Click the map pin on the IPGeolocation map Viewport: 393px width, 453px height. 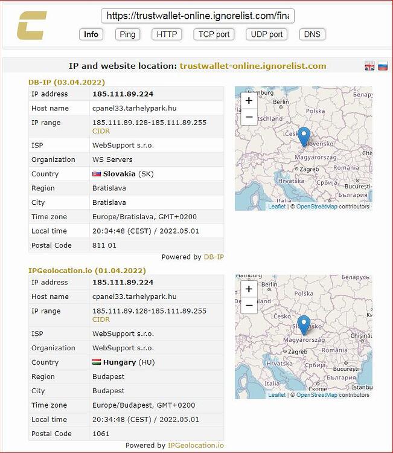click(304, 326)
